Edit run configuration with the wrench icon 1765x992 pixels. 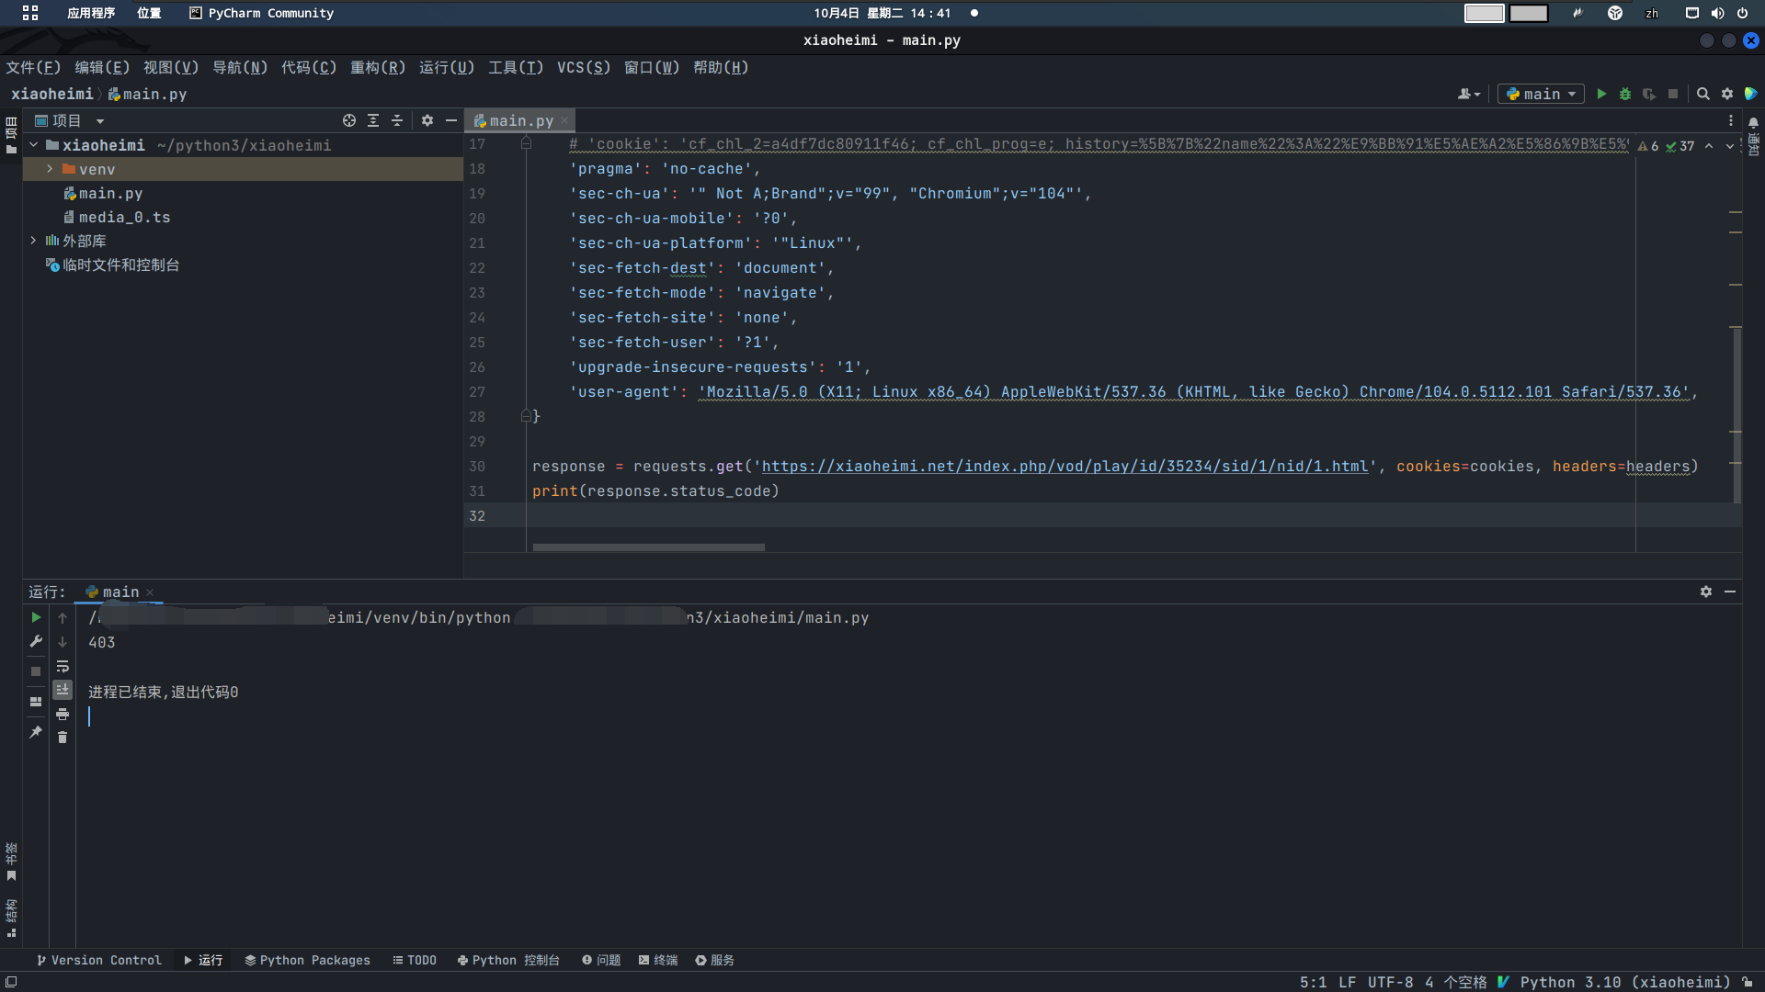(36, 641)
